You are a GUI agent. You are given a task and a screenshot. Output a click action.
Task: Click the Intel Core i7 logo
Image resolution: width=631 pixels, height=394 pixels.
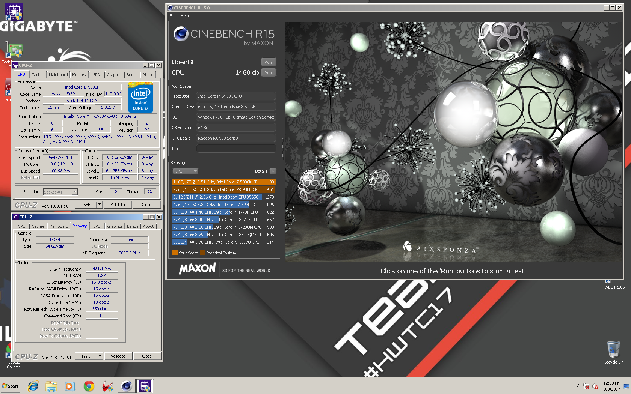click(x=140, y=98)
